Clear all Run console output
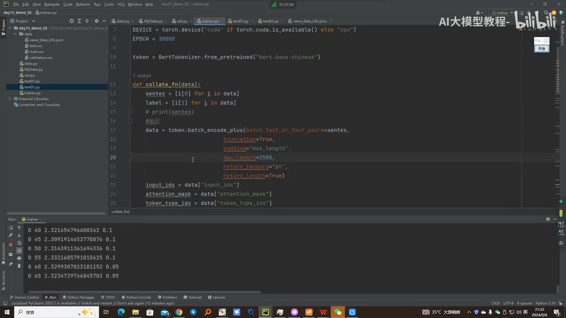The image size is (566, 318). 19,265
